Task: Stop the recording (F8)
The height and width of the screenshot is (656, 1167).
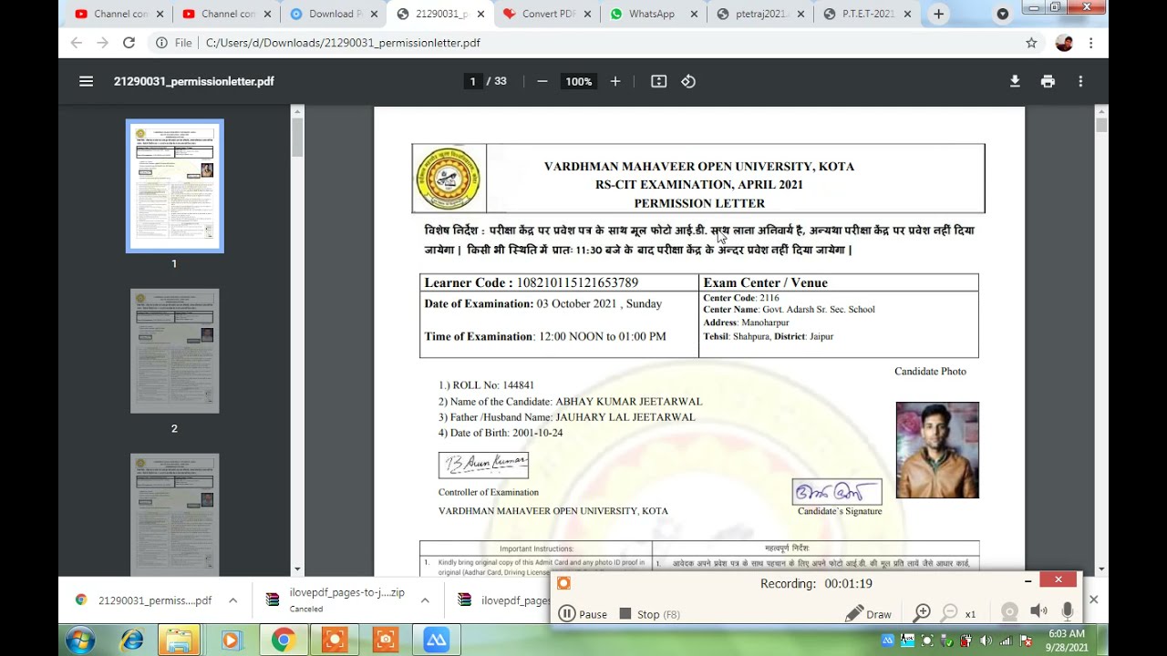Action: (649, 614)
